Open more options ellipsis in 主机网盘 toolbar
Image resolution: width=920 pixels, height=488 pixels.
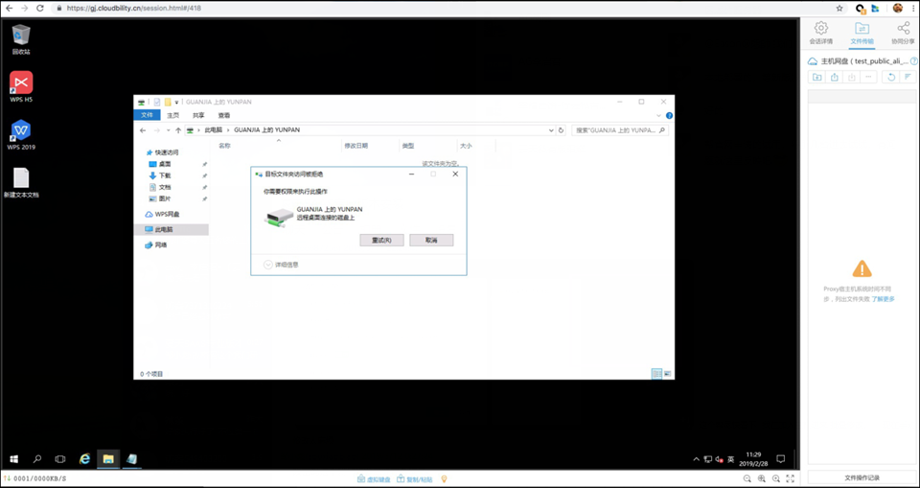[868, 77]
